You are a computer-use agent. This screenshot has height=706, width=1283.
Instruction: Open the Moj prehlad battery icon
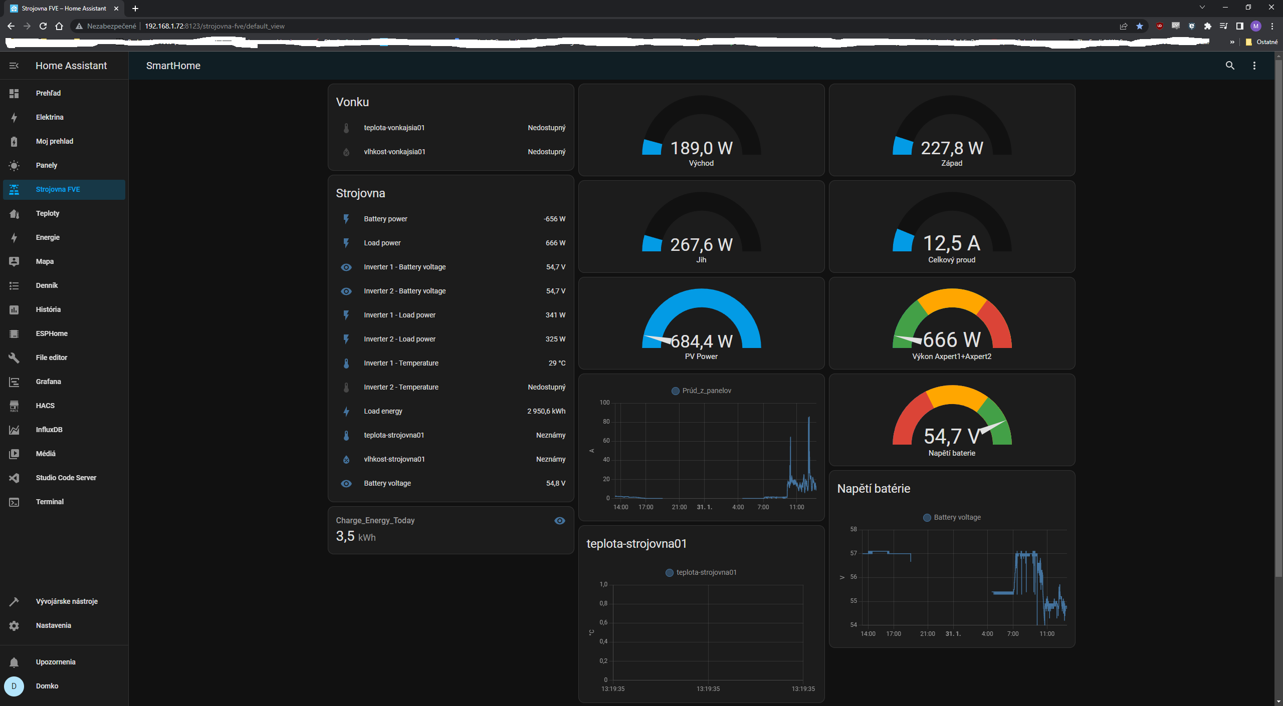[x=14, y=141]
